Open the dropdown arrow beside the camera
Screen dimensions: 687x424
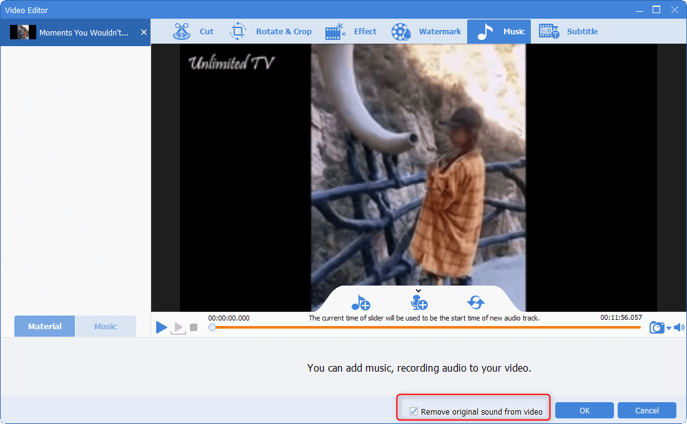click(669, 328)
